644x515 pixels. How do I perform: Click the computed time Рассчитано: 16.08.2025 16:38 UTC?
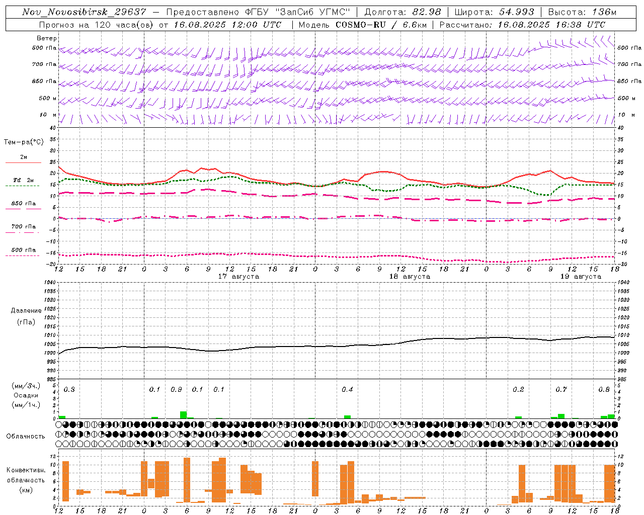pyautogui.click(x=522, y=25)
